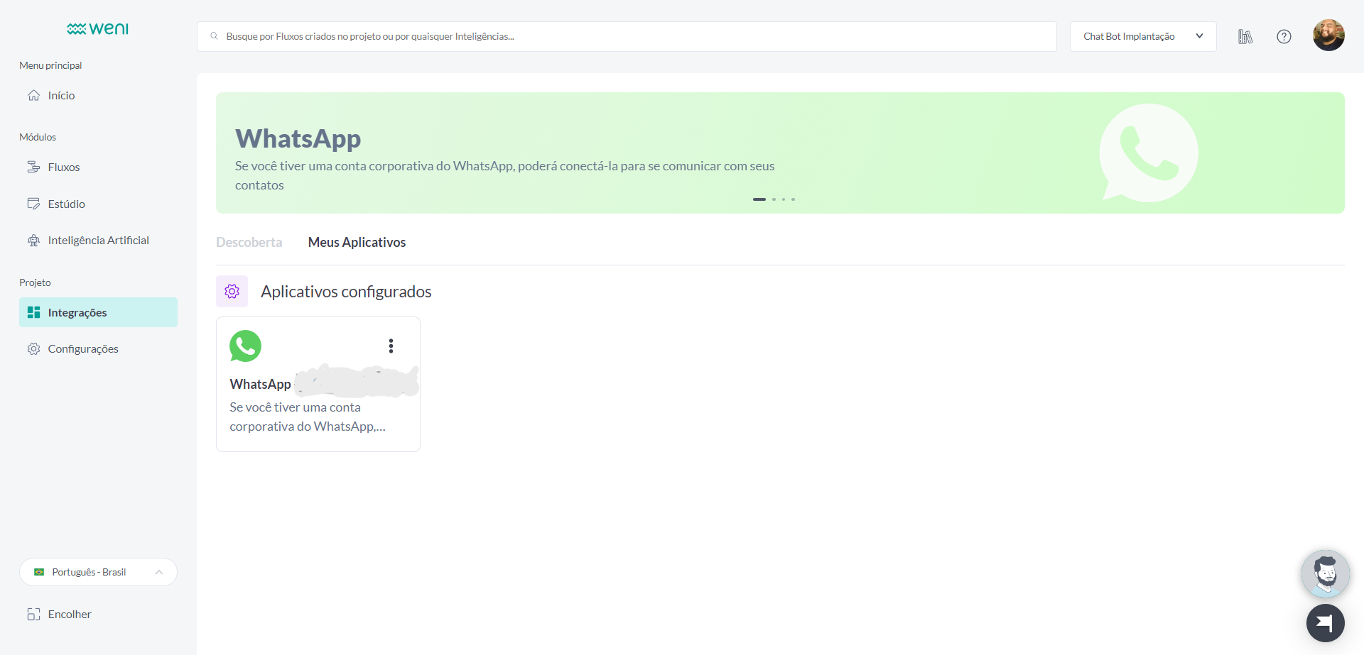Select the second carousel dot indicator
The width and height of the screenshot is (1364, 655).
(774, 199)
